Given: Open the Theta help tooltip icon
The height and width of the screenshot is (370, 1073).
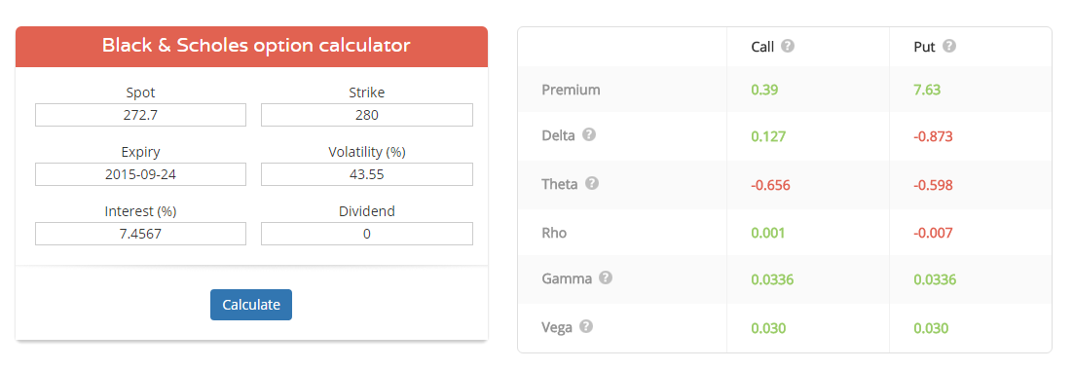Looking at the screenshot, I should [592, 184].
